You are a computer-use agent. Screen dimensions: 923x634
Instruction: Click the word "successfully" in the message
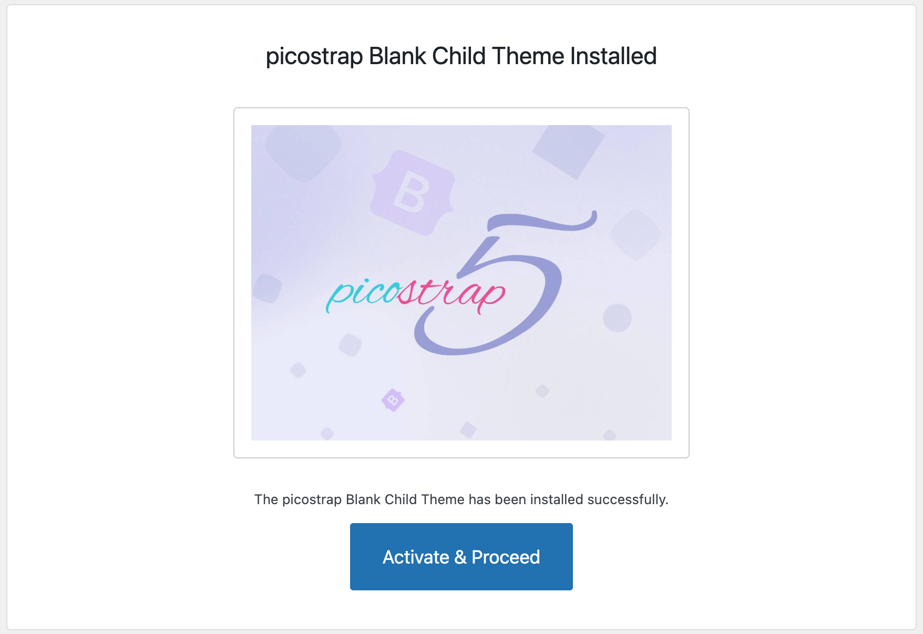pos(627,499)
